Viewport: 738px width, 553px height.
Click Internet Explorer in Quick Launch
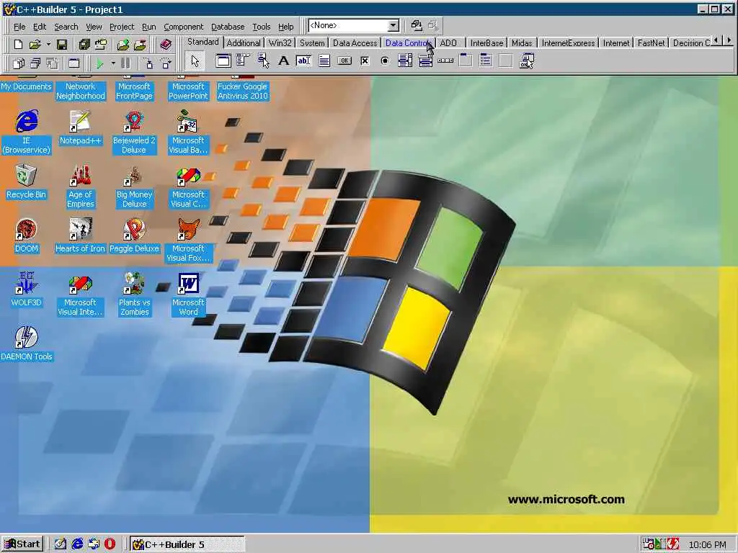(x=77, y=544)
